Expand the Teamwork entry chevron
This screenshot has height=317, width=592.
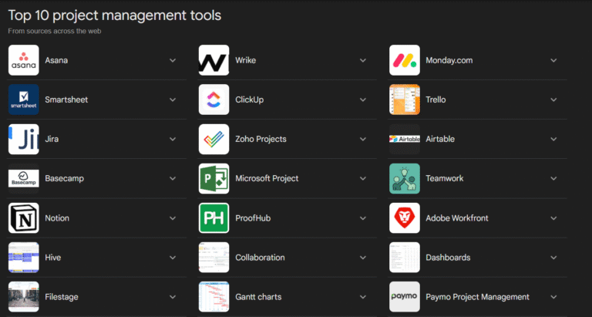point(553,178)
